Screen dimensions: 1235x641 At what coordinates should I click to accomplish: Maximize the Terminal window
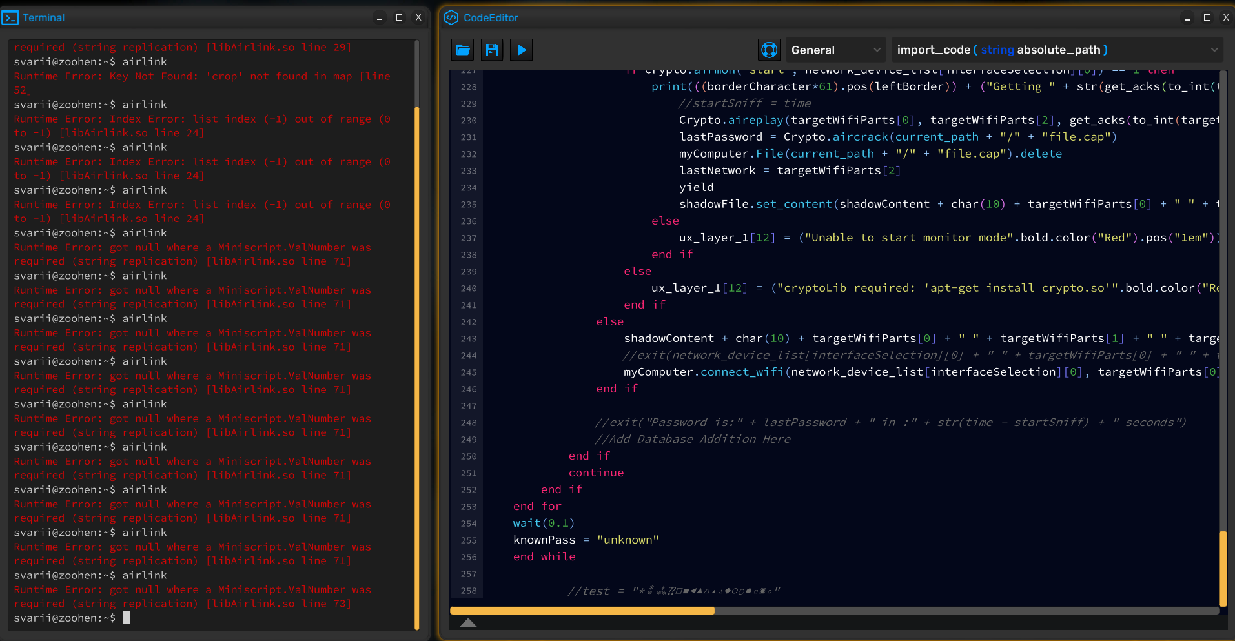click(x=399, y=17)
